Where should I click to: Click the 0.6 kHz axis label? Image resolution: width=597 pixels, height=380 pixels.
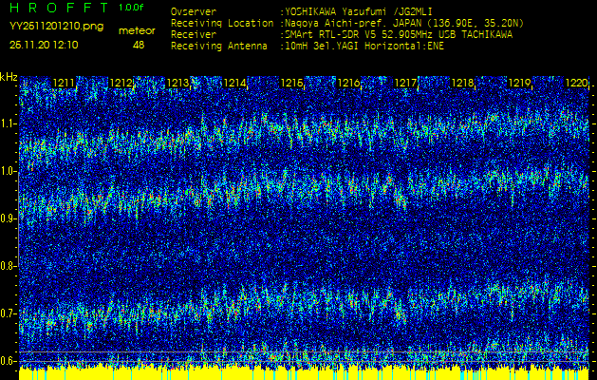9,360
